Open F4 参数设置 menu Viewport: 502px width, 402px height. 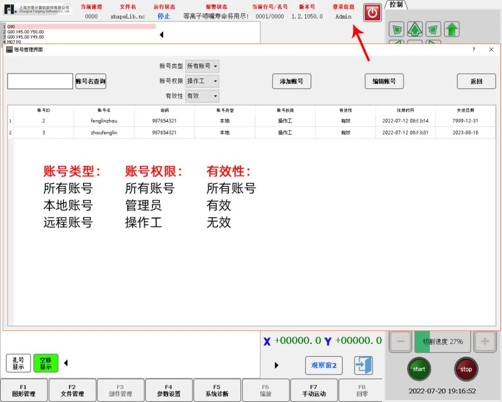(169, 390)
